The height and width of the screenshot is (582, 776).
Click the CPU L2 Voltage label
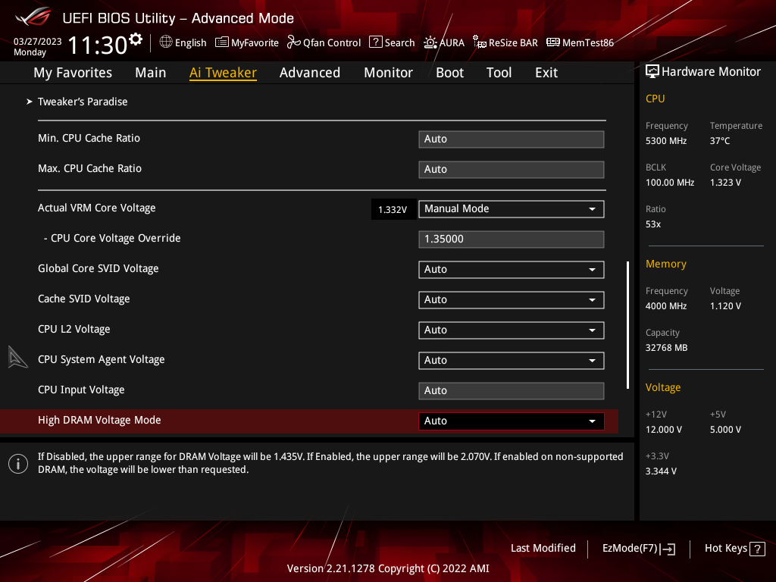(x=74, y=329)
